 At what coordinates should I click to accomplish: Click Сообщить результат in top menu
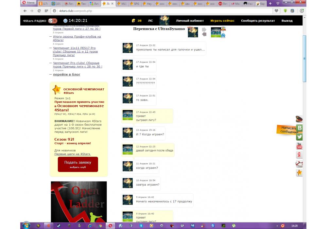click(x=258, y=21)
